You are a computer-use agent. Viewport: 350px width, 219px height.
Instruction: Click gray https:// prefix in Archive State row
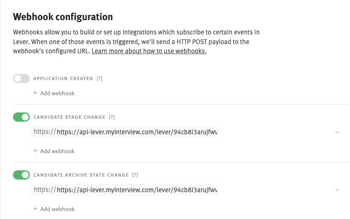point(45,190)
